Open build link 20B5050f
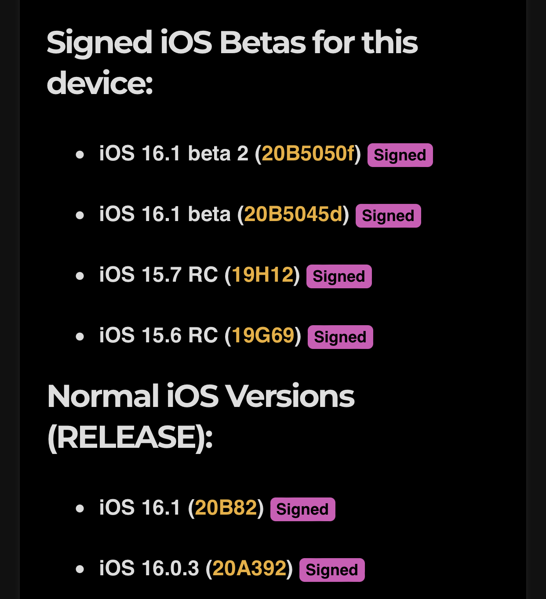The width and height of the screenshot is (546, 599). tap(308, 154)
